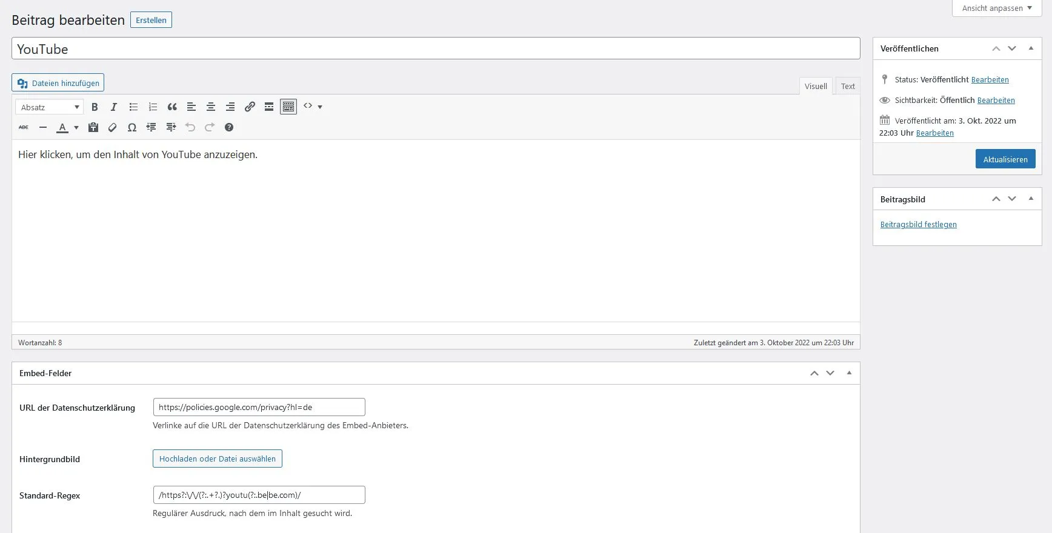Switch to the Visuell editor tab
Screen dimensions: 1052x533
coord(816,86)
